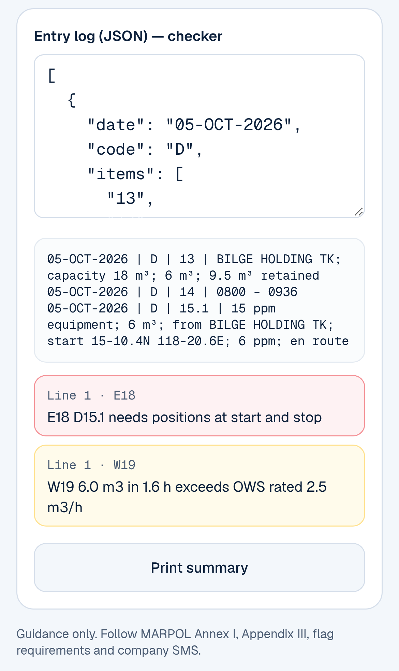Click inside the Entry log JSON textarea

click(199, 136)
